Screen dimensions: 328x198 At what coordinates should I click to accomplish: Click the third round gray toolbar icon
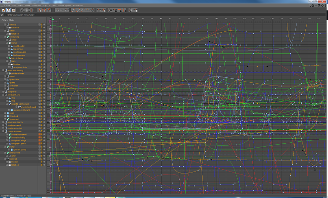point(31,10)
